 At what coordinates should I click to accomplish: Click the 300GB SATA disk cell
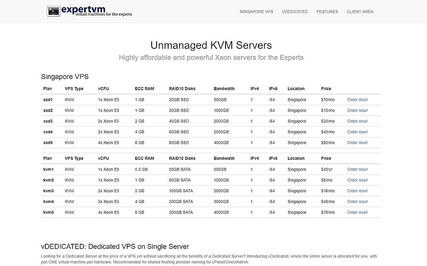tap(181, 212)
